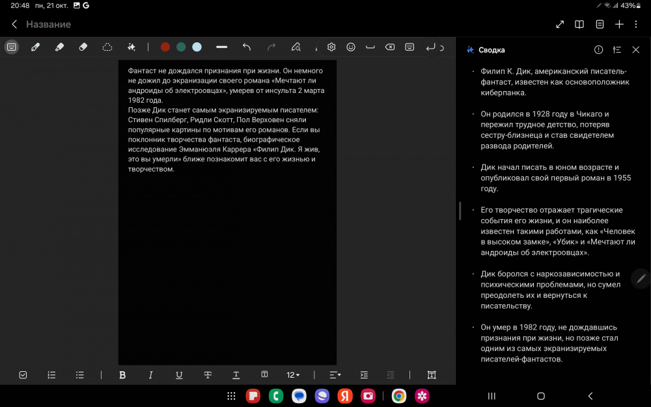The height and width of the screenshot is (407, 651).
Task: Open summary settings in the Сводка panel
Action: point(617,50)
